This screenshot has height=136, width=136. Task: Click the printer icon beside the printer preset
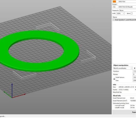click(114, 7)
